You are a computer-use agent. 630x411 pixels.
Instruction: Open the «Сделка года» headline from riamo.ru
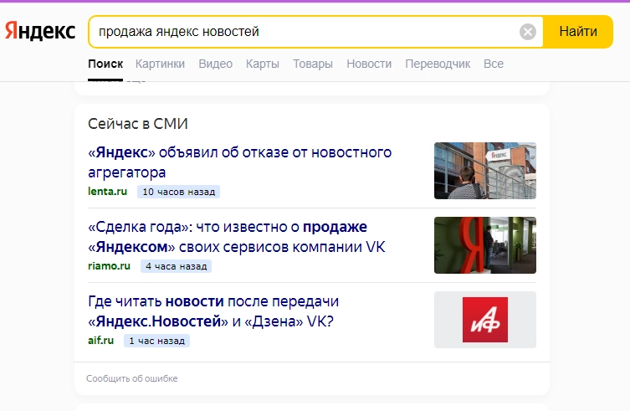(236, 236)
